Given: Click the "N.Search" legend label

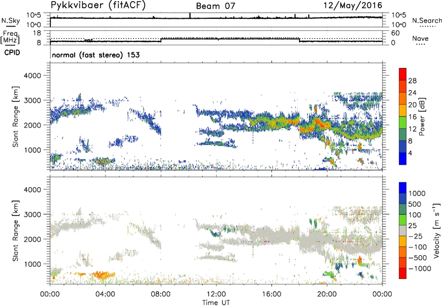Looking at the screenshot, I should coord(427,20).
